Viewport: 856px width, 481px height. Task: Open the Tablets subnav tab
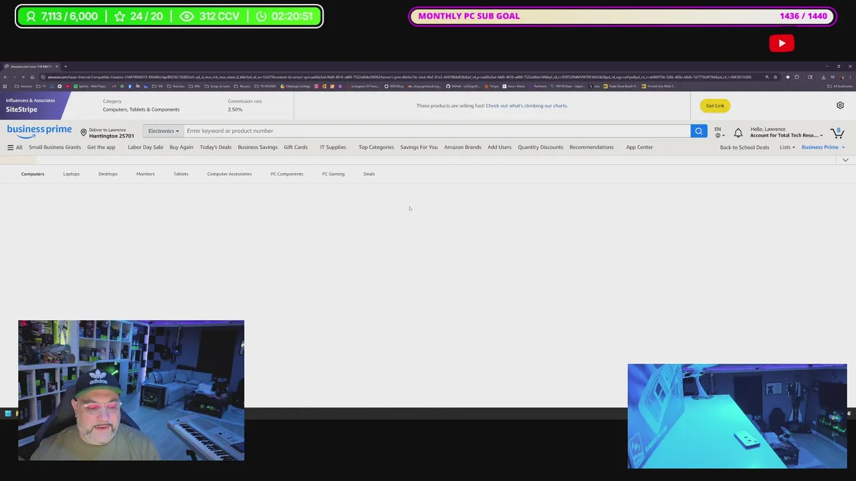[181, 174]
